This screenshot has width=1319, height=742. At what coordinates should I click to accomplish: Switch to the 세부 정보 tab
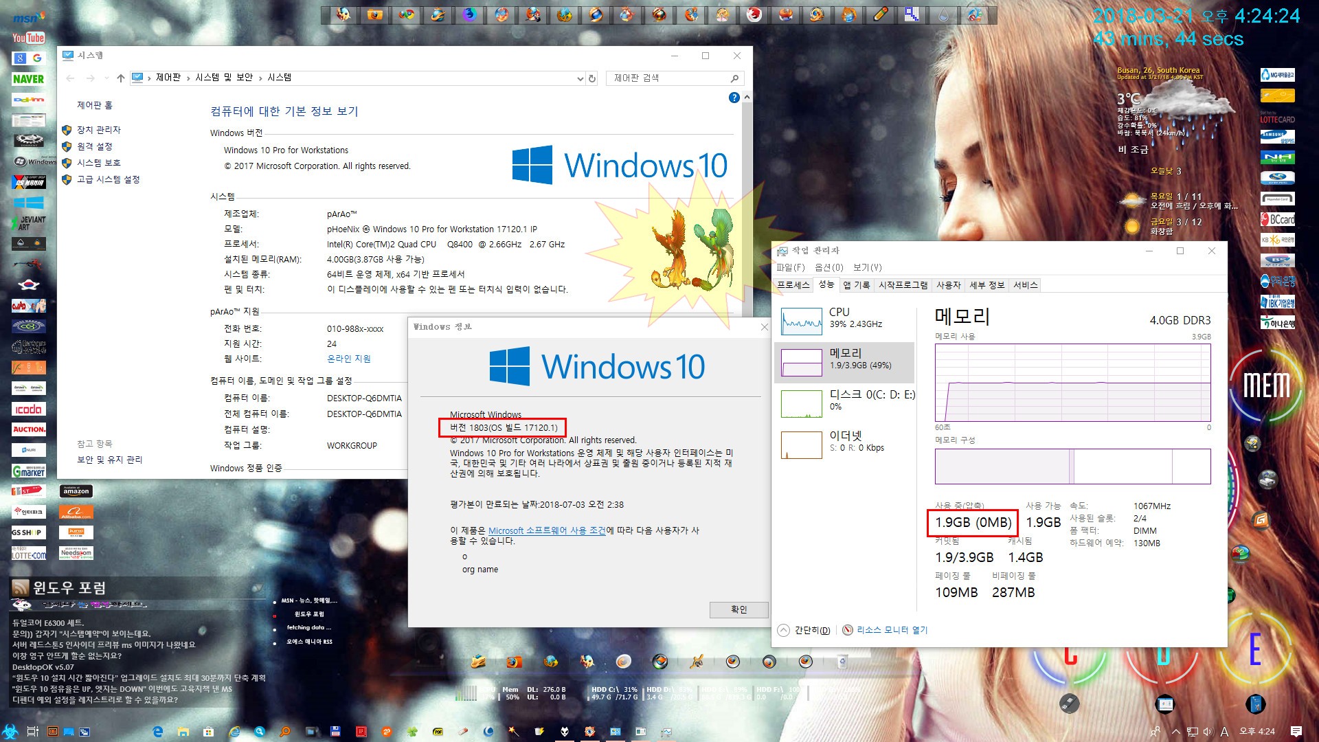[x=987, y=285]
